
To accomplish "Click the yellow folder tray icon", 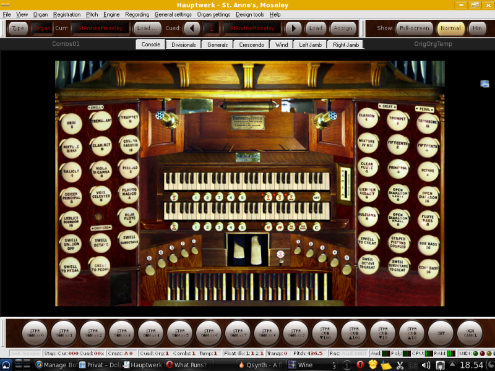I will [386, 365].
